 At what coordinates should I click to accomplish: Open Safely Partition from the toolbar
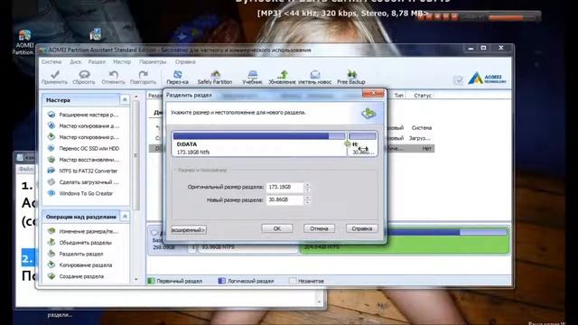point(215,78)
